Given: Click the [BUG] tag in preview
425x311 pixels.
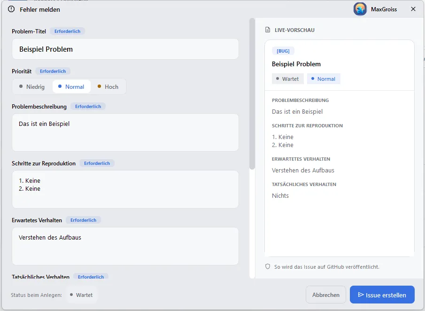Looking at the screenshot, I should pyautogui.click(x=283, y=51).
